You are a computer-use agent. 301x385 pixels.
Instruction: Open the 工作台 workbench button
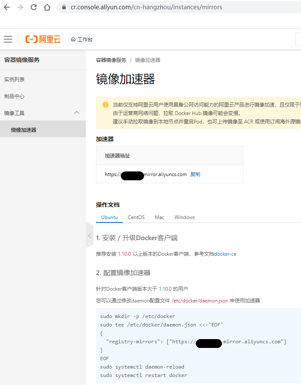(x=82, y=39)
